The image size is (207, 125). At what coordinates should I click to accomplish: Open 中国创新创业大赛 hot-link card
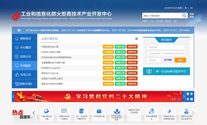click(46, 114)
